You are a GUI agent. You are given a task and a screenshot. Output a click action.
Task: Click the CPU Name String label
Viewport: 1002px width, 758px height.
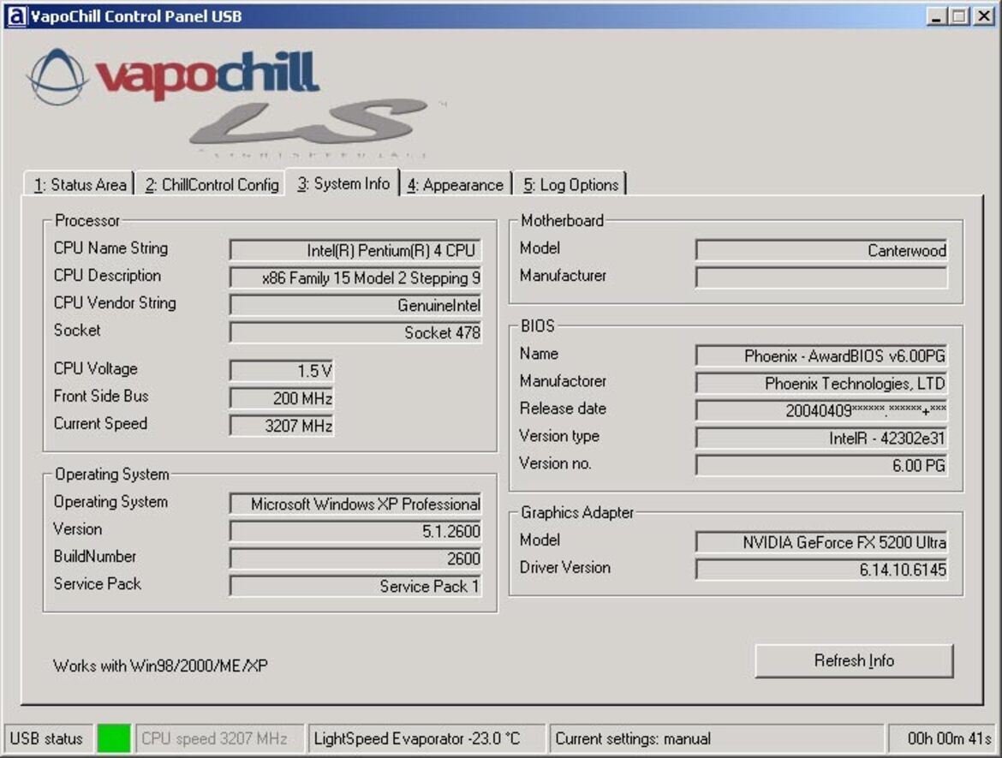(110, 248)
